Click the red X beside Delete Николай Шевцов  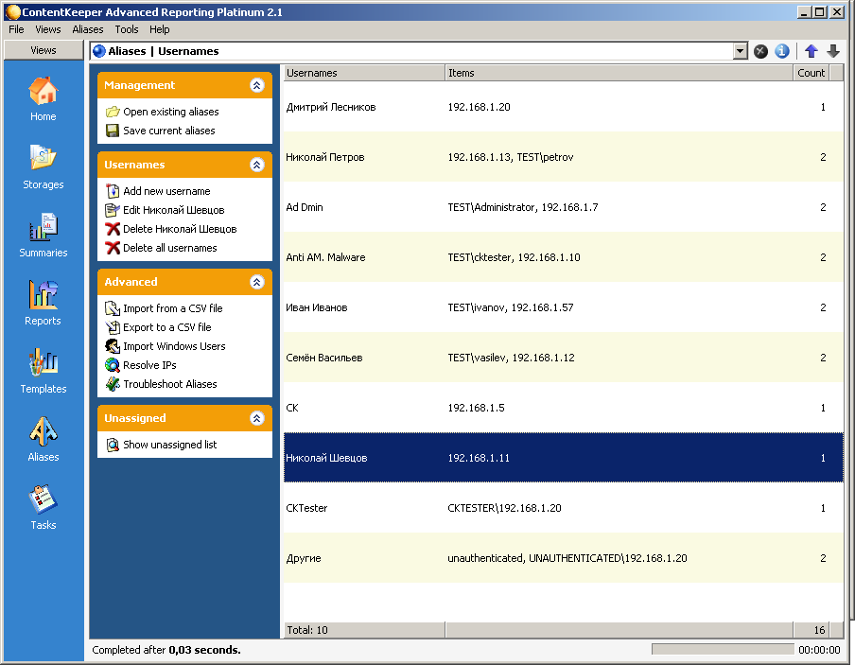(113, 229)
